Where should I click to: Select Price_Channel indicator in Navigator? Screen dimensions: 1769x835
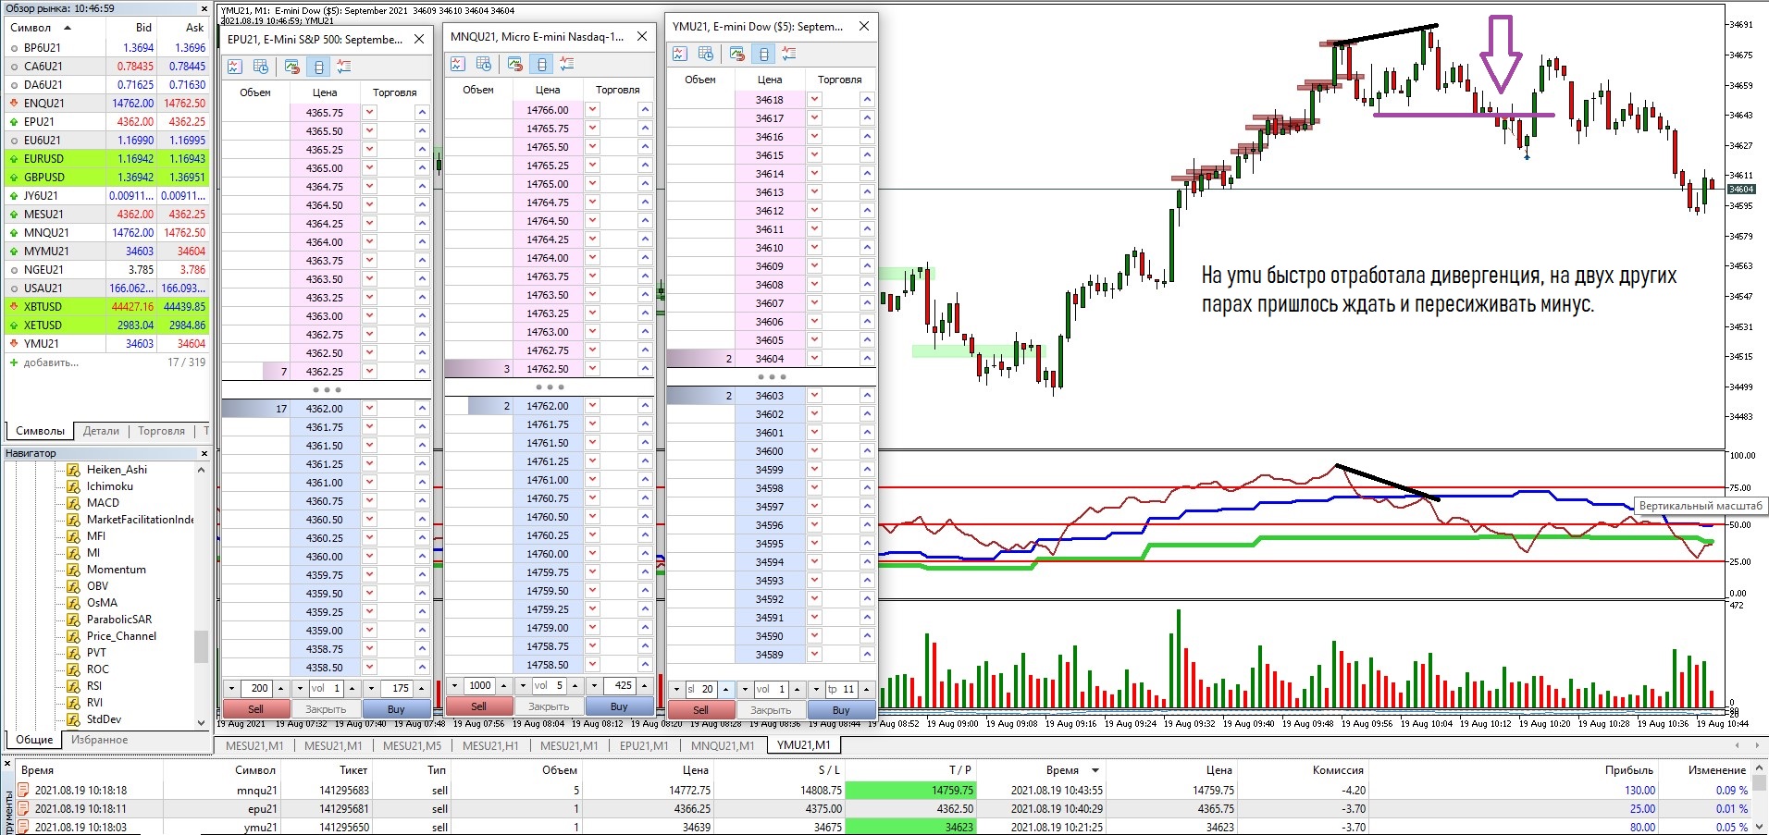pos(121,636)
